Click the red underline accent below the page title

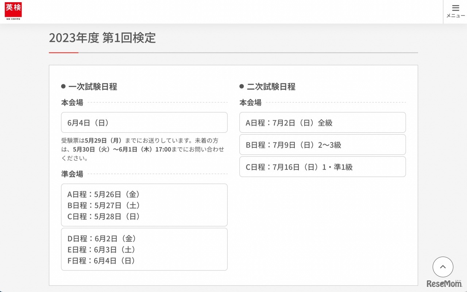click(63, 53)
